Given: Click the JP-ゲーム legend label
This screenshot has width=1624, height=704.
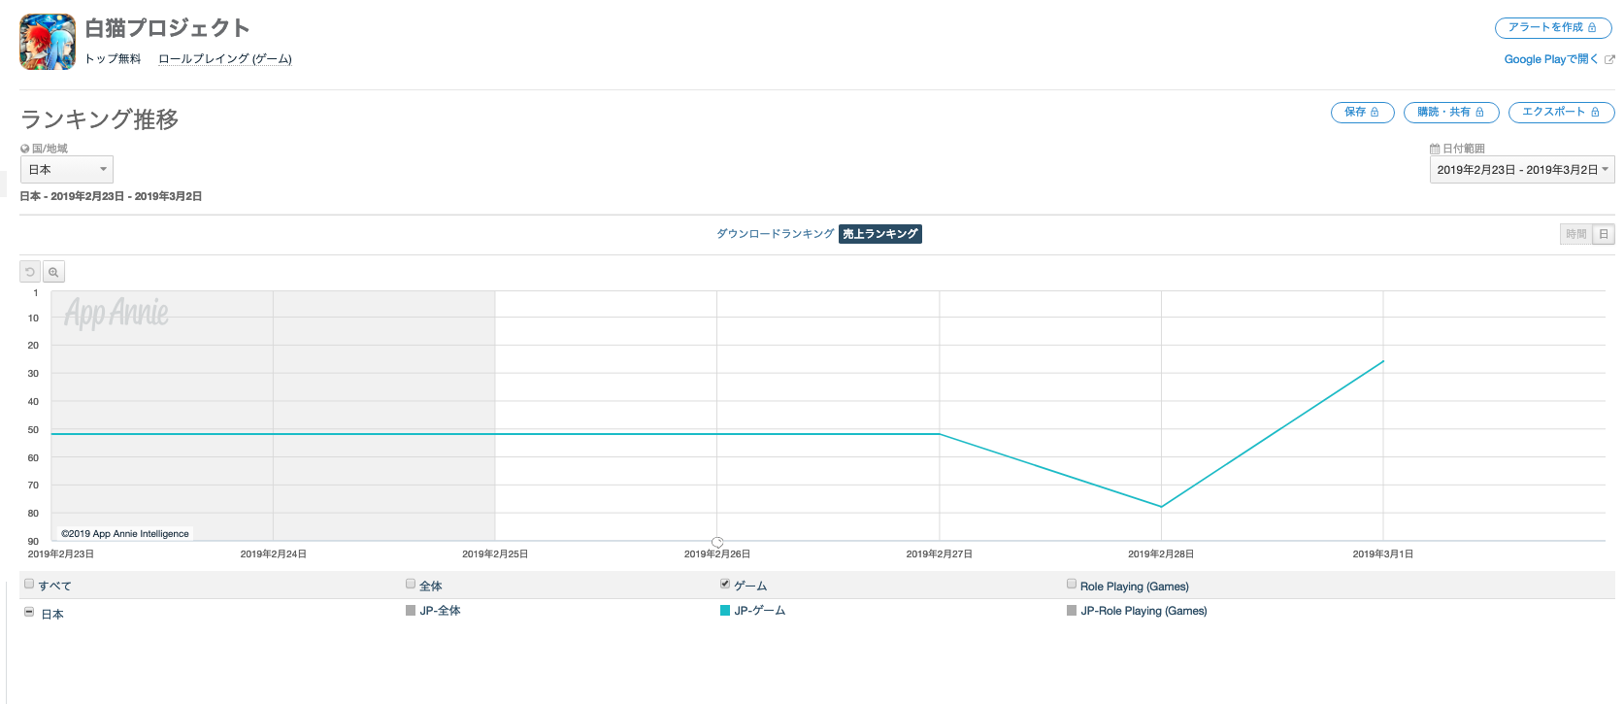Looking at the screenshot, I should 760,611.
